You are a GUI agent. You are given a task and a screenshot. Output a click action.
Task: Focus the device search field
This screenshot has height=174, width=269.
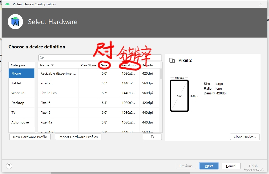point(100,58)
